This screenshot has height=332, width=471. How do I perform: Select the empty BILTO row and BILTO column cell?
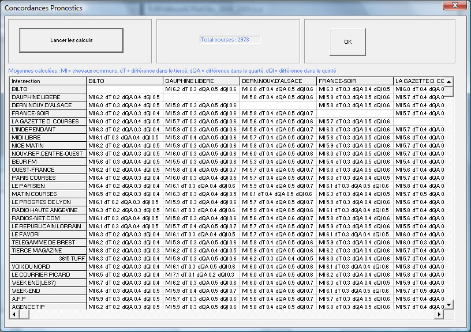(125, 89)
